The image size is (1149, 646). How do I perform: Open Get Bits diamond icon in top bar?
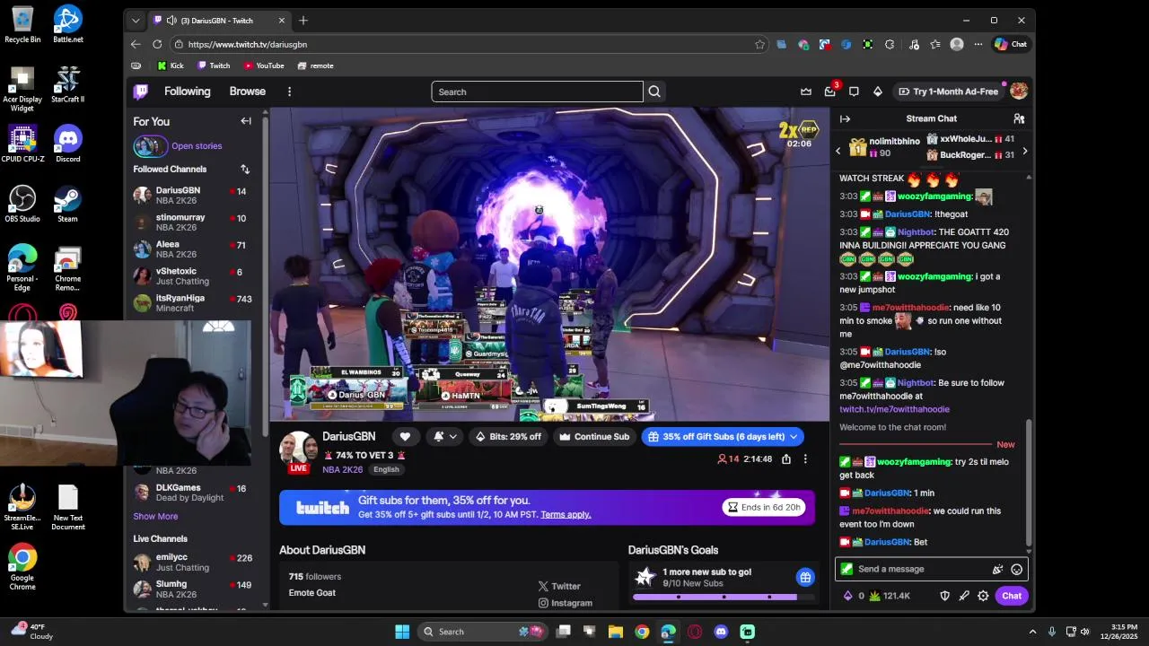pos(878,92)
